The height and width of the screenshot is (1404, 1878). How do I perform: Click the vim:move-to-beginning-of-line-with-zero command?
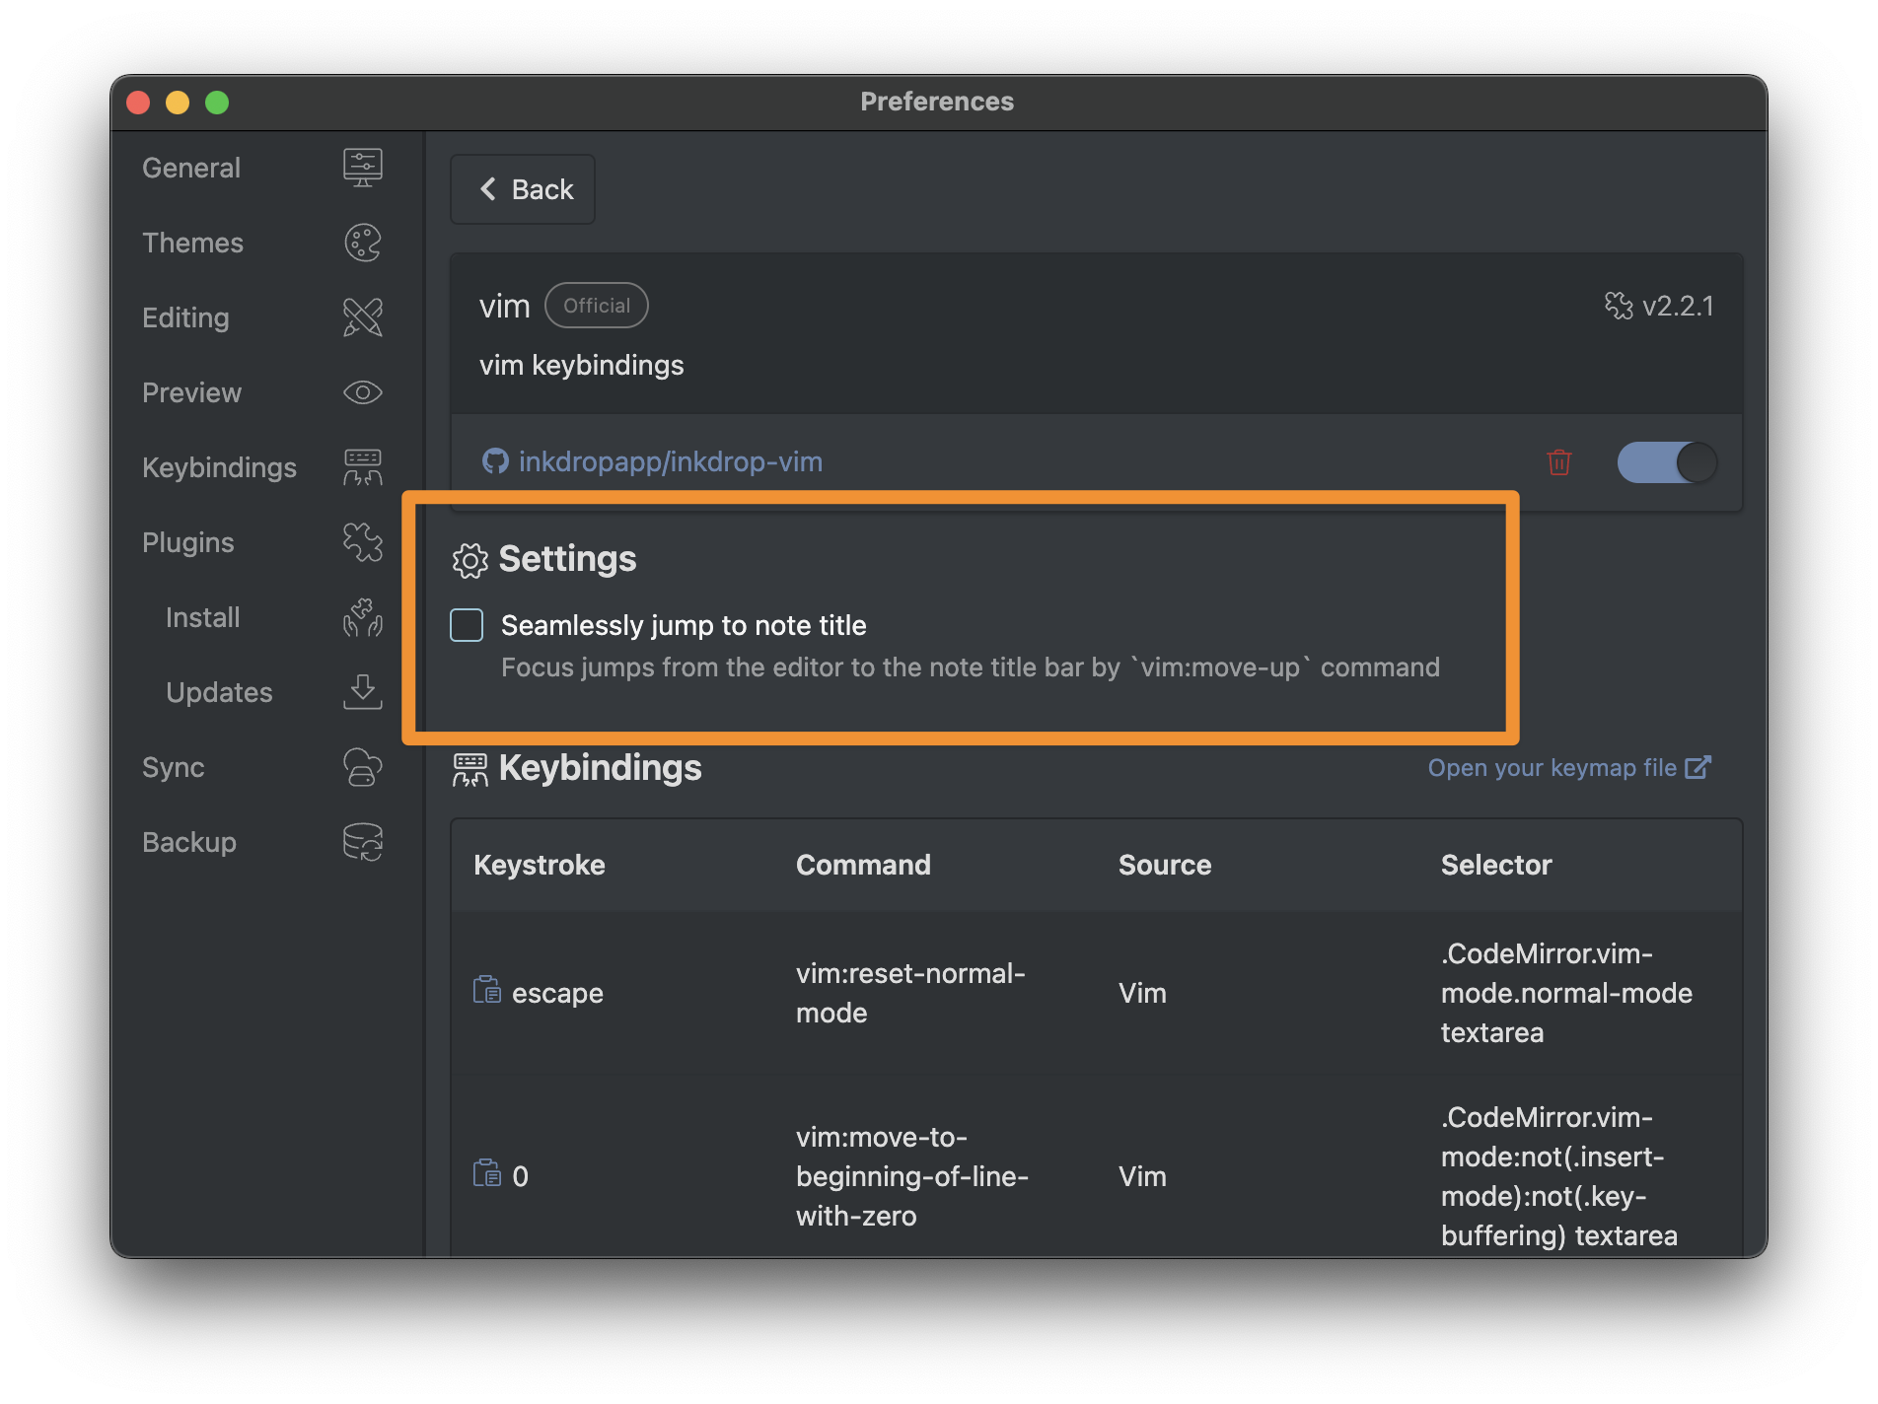click(912, 1176)
